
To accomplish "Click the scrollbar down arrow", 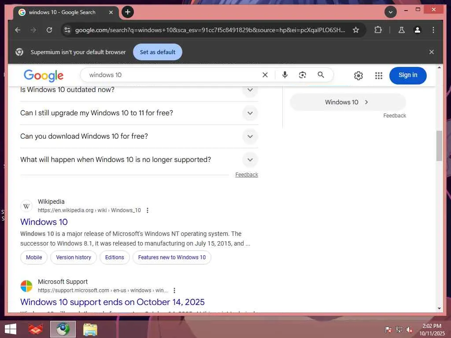I will pos(439,309).
